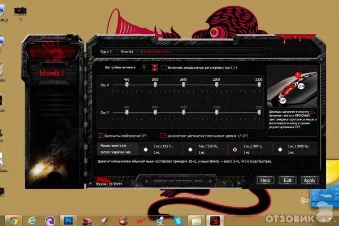Open Skype from the taskbar

click(178, 221)
